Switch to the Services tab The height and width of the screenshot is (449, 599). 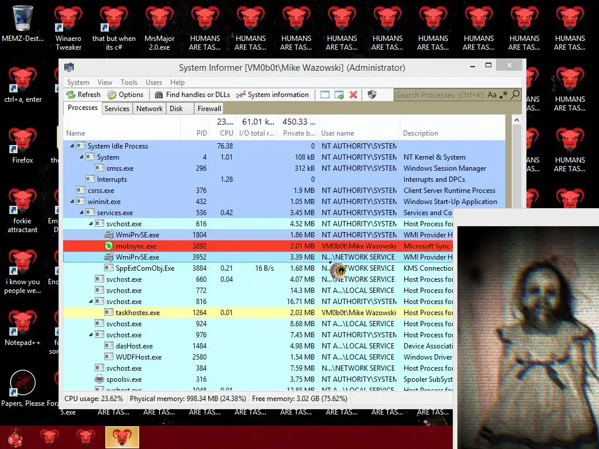(117, 108)
